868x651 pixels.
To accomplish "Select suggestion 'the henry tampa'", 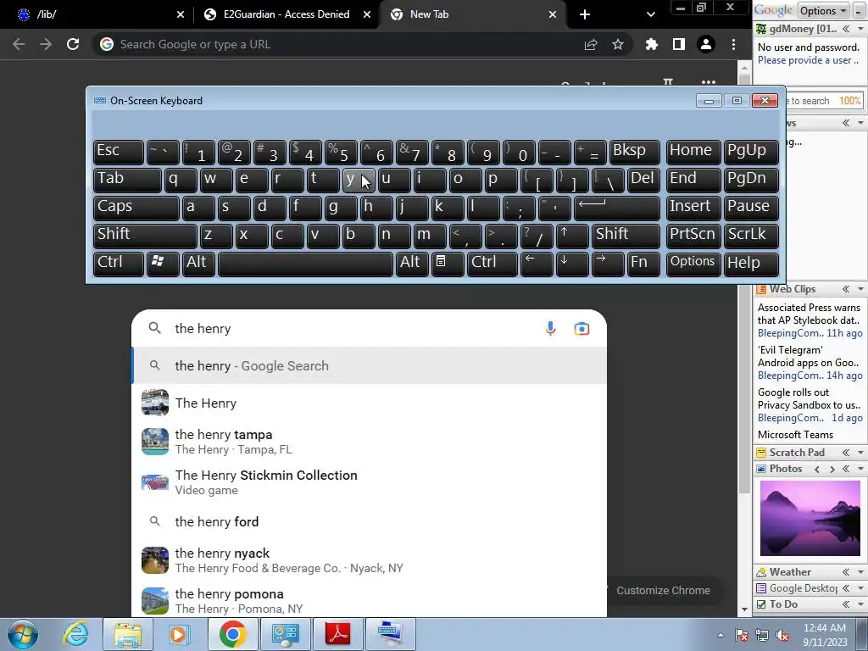I will pyautogui.click(x=370, y=442).
